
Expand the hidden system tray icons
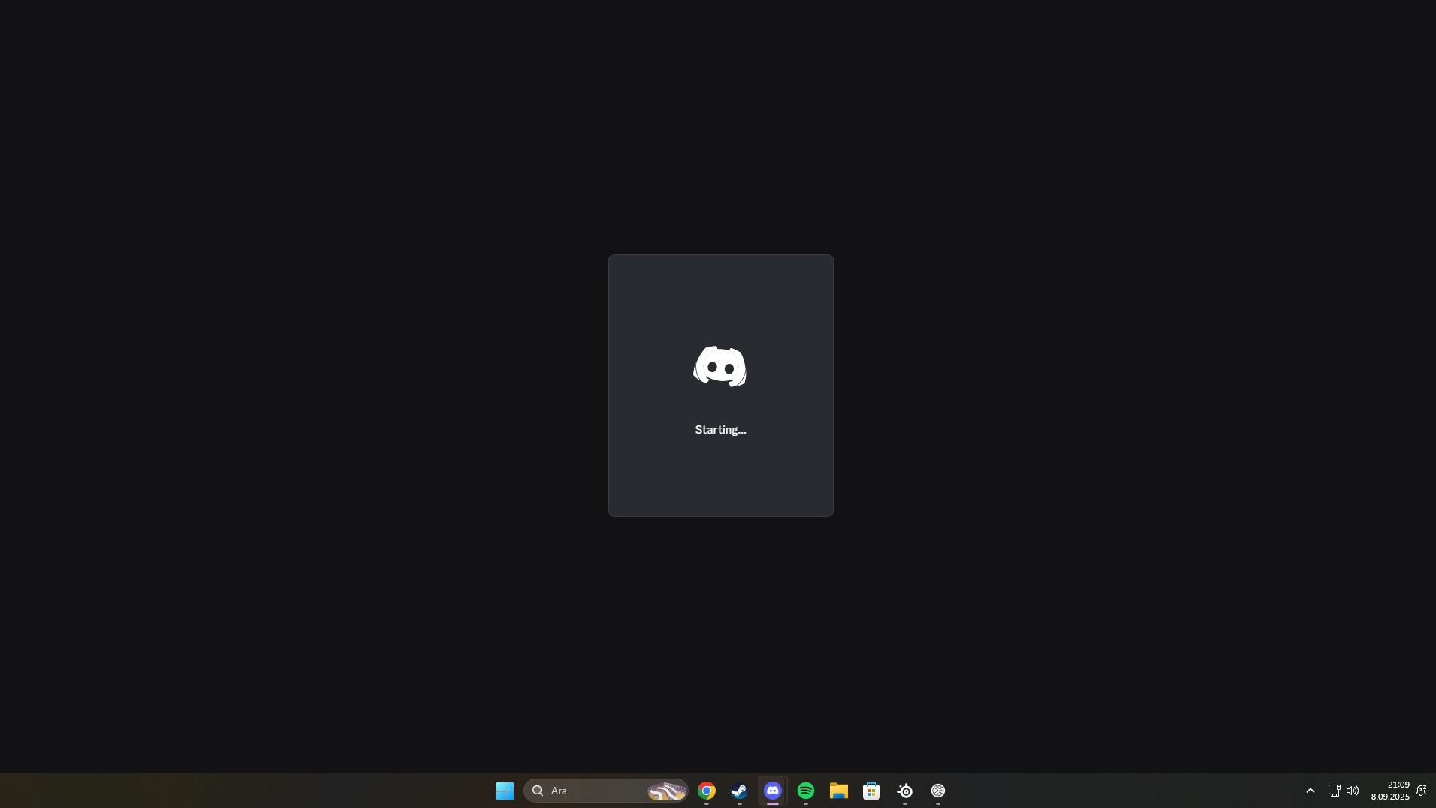tap(1311, 791)
